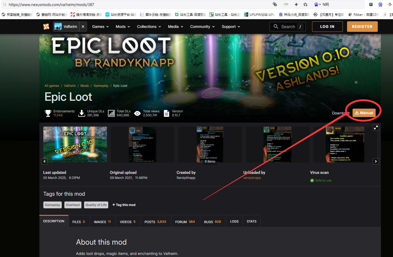Show previous gallery images with left arrow
This screenshot has width=393, height=257.
pyautogui.click(x=44, y=161)
